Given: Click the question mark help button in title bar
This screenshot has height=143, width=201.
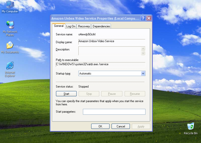Looking at the screenshot, I should coord(143,18).
